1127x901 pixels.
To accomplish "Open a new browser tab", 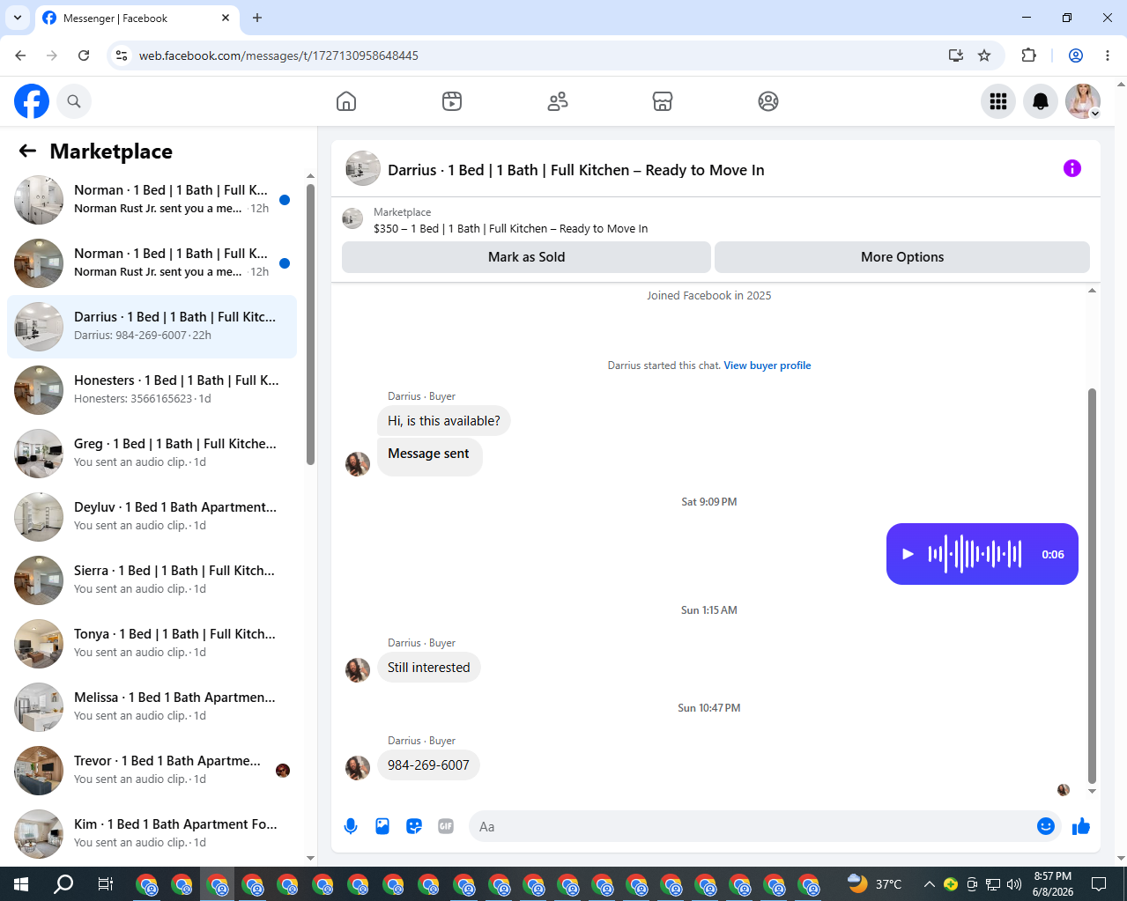I will [x=257, y=18].
